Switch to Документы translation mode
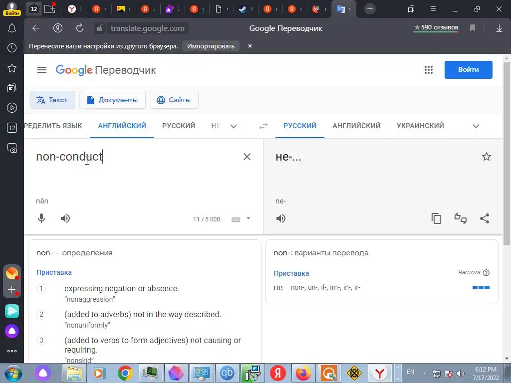 click(112, 100)
